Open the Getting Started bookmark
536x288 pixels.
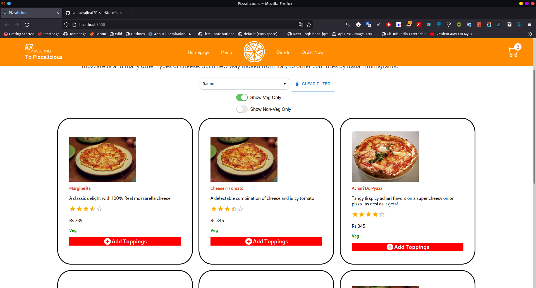coord(19,34)
